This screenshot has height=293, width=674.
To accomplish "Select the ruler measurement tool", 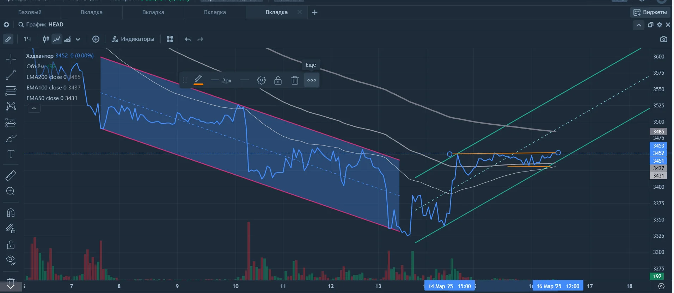I will (11, 175).
